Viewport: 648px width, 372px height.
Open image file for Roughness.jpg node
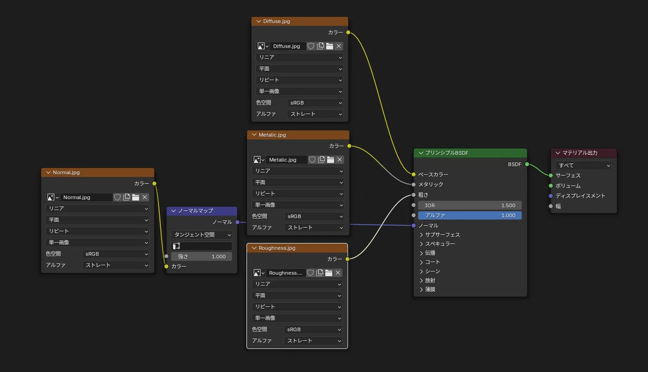329,273
